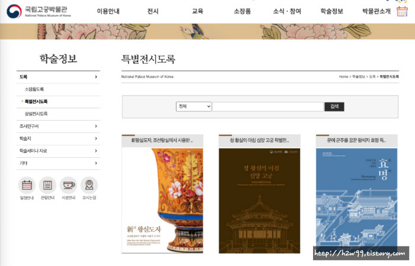Expand the 도록 sidebar section
415x266 pixels.
58,77
